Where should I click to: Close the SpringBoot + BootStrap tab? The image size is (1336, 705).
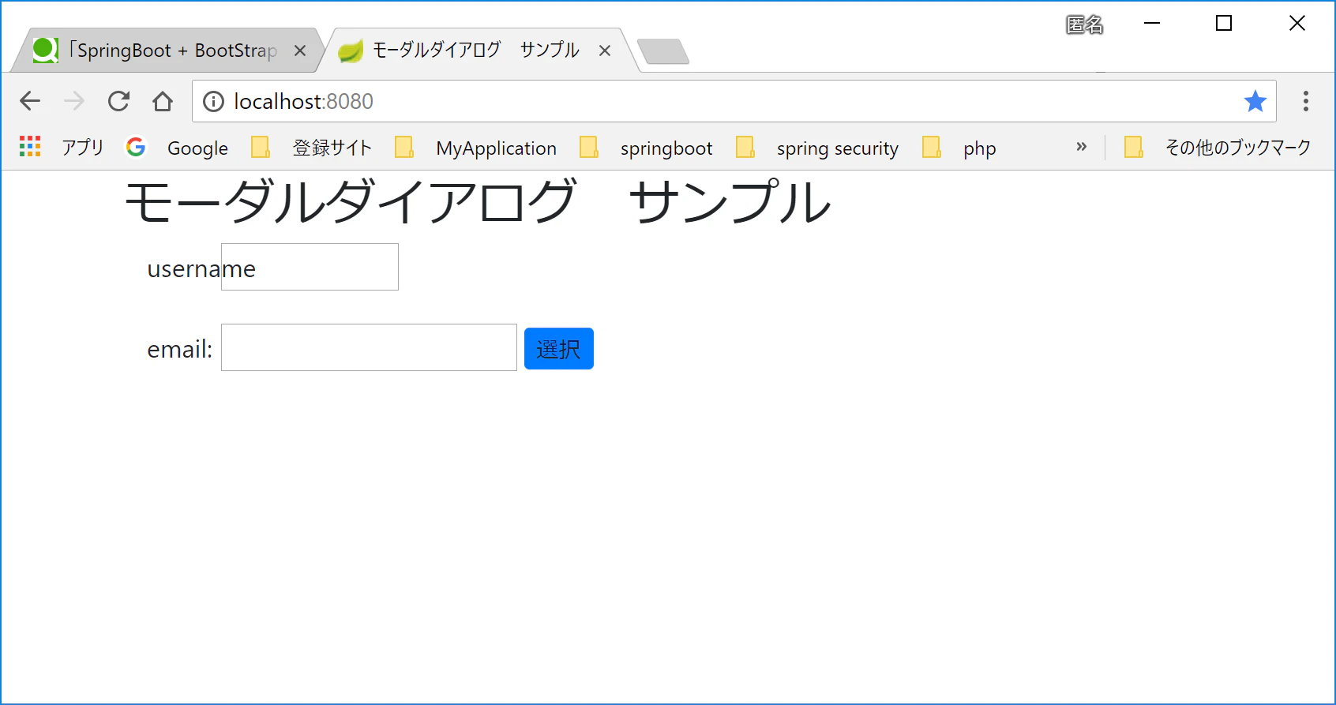(300, 51)
